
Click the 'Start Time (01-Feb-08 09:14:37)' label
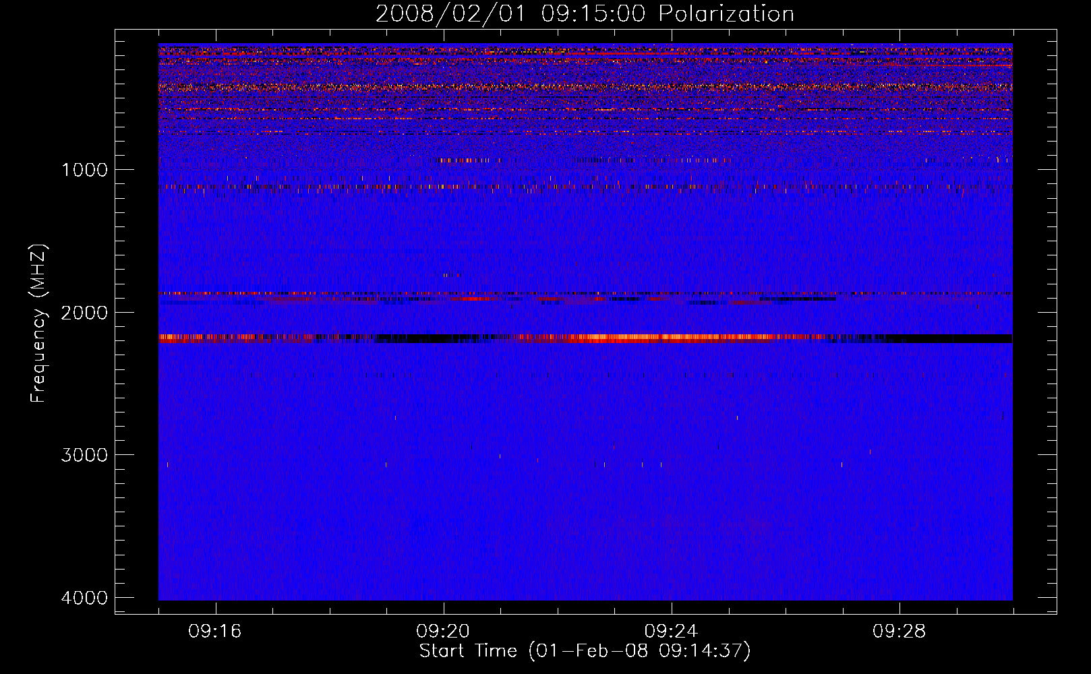pyautogui.click(x=585, y=651)
